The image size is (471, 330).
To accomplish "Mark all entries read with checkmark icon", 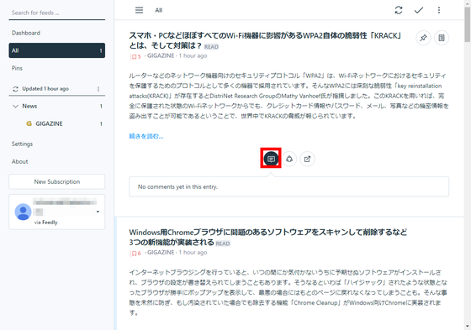I will click(419, 10).
